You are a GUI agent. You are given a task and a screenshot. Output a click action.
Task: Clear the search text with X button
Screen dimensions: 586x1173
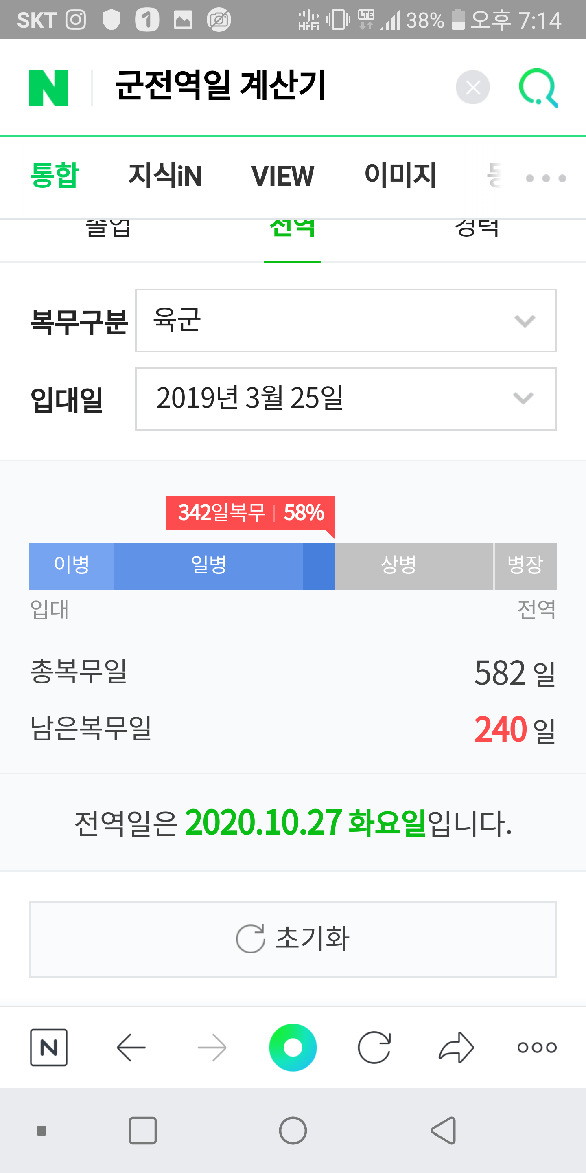coord(472,88)
